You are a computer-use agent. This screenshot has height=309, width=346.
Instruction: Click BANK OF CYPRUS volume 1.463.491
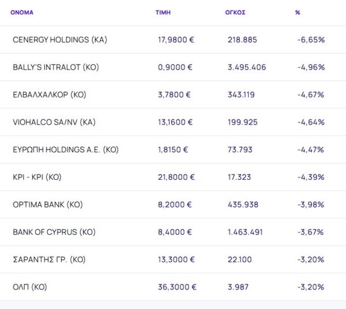246,232
